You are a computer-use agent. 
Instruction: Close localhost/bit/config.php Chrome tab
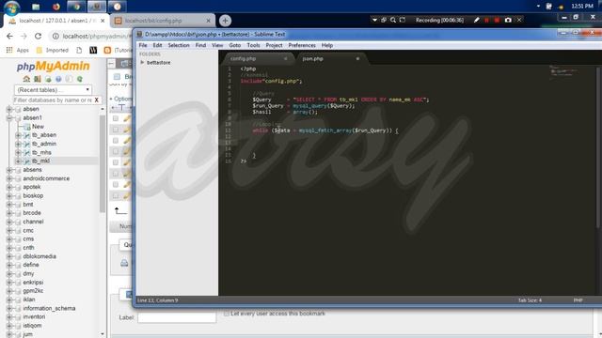point(209,21)
